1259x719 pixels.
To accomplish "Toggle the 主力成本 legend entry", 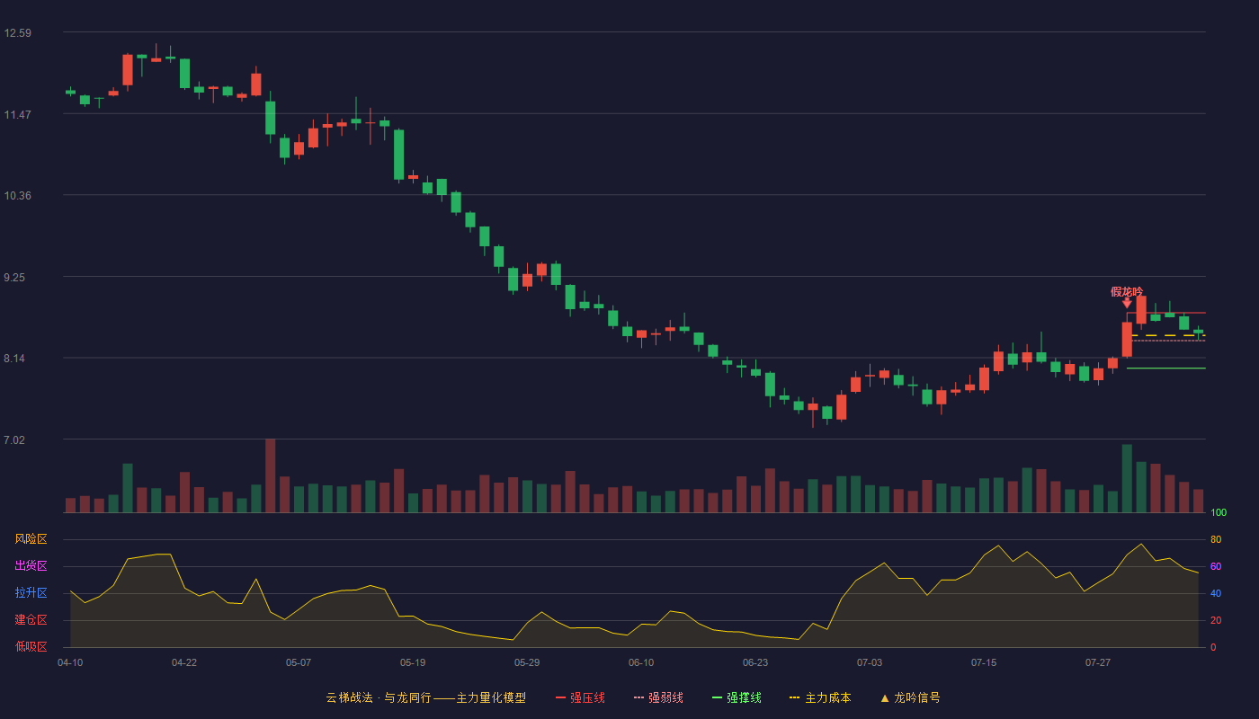I will 820,697.
